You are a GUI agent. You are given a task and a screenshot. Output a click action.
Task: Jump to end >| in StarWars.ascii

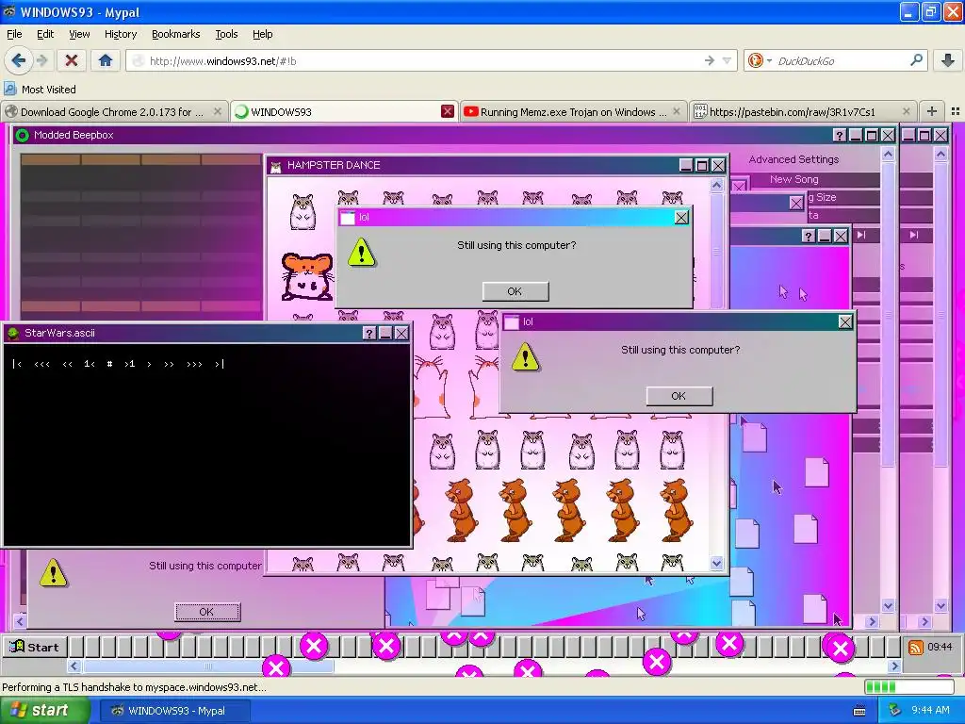tap(220, 364)
